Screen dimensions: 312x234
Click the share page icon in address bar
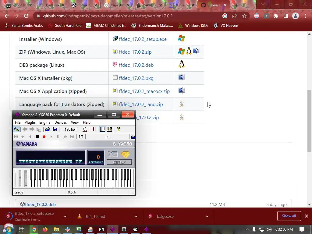(x=235, y=16)
